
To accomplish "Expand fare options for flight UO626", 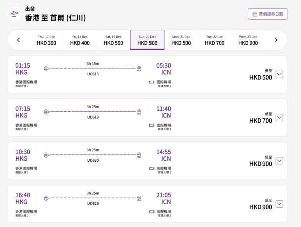I will [279, 204].
